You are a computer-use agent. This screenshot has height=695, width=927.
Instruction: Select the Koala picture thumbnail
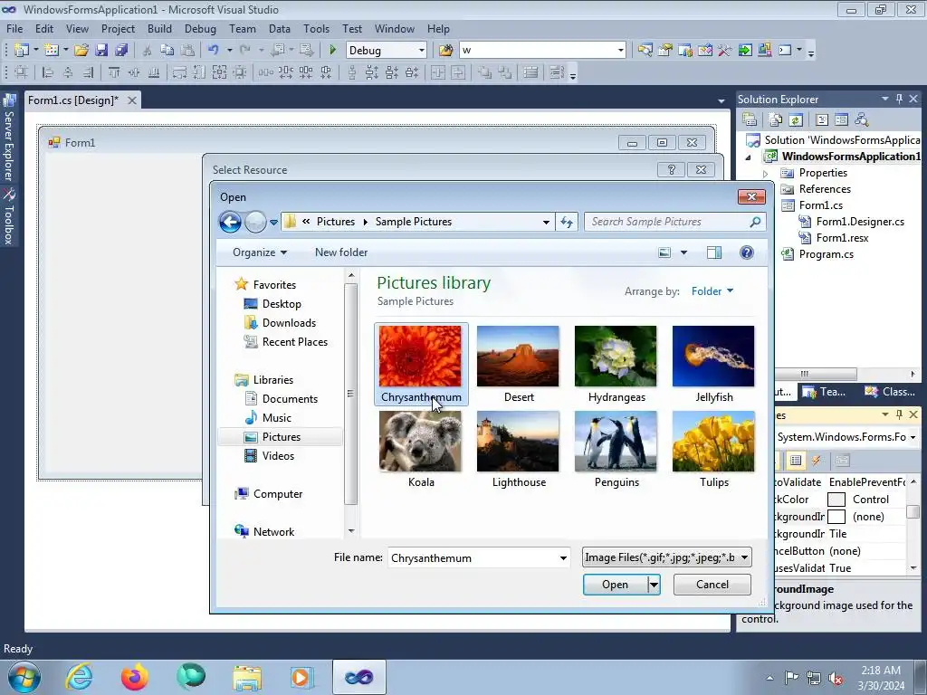420,442
